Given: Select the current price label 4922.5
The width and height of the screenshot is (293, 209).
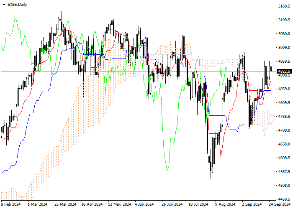Looking at the screenshot, I should 284,71.
